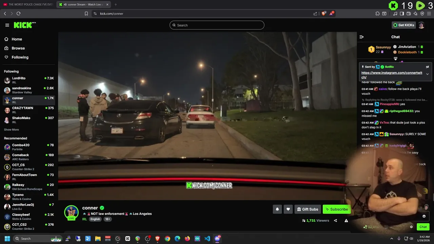Expand the pinned message chevron

pos(427,74)
